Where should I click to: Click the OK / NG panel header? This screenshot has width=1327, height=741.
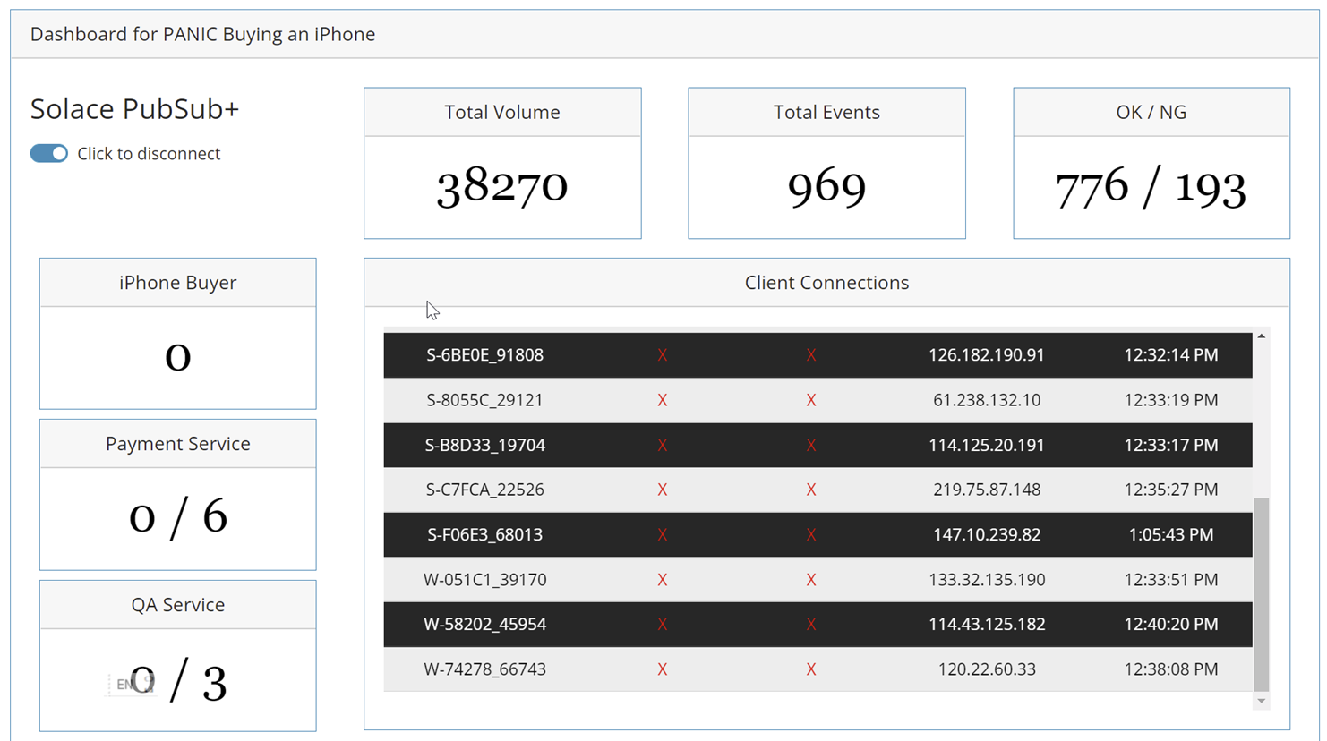1151,112
